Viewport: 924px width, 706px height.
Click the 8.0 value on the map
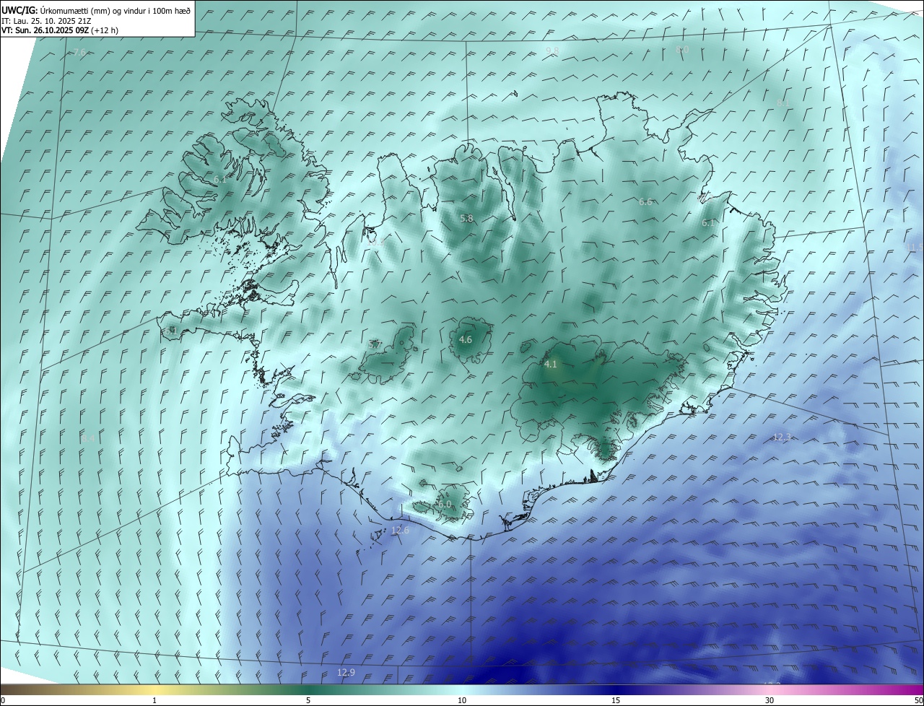tap(682, 50)
